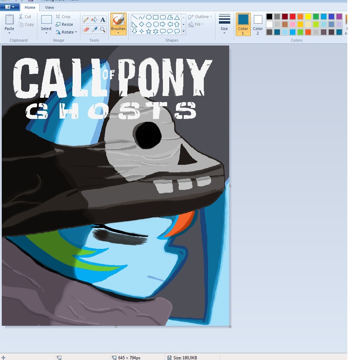Click the skull's black eye on canvas
Image resolution: width=348 pixels, height=360 pixels.
pyautogui.click(x=148, y=135)
